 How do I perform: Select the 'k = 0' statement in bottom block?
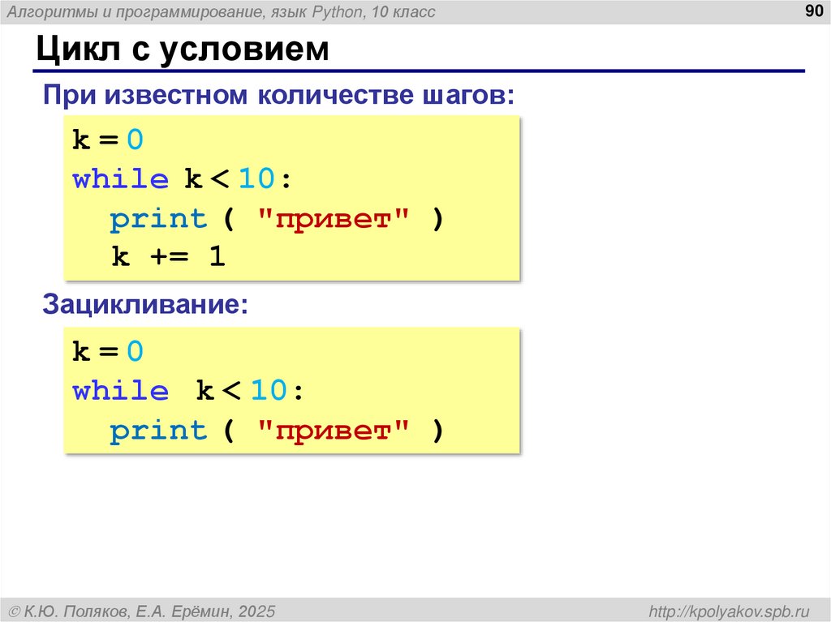[x=106, y=350]
